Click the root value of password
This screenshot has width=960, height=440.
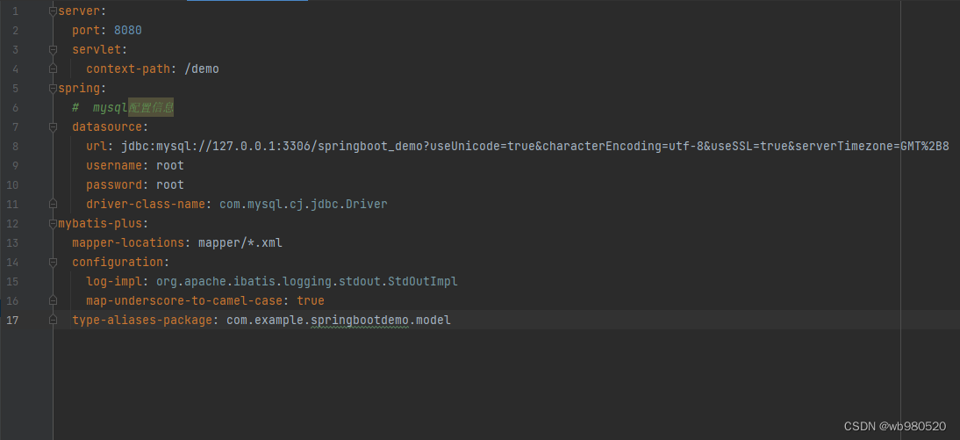point(170,185)
